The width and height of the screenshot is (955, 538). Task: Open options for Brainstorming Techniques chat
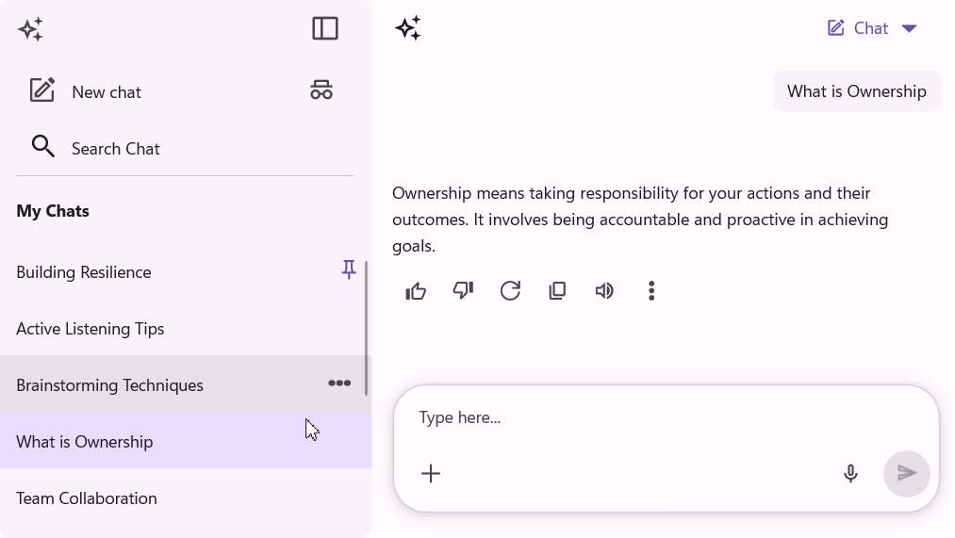click(339, 383)
